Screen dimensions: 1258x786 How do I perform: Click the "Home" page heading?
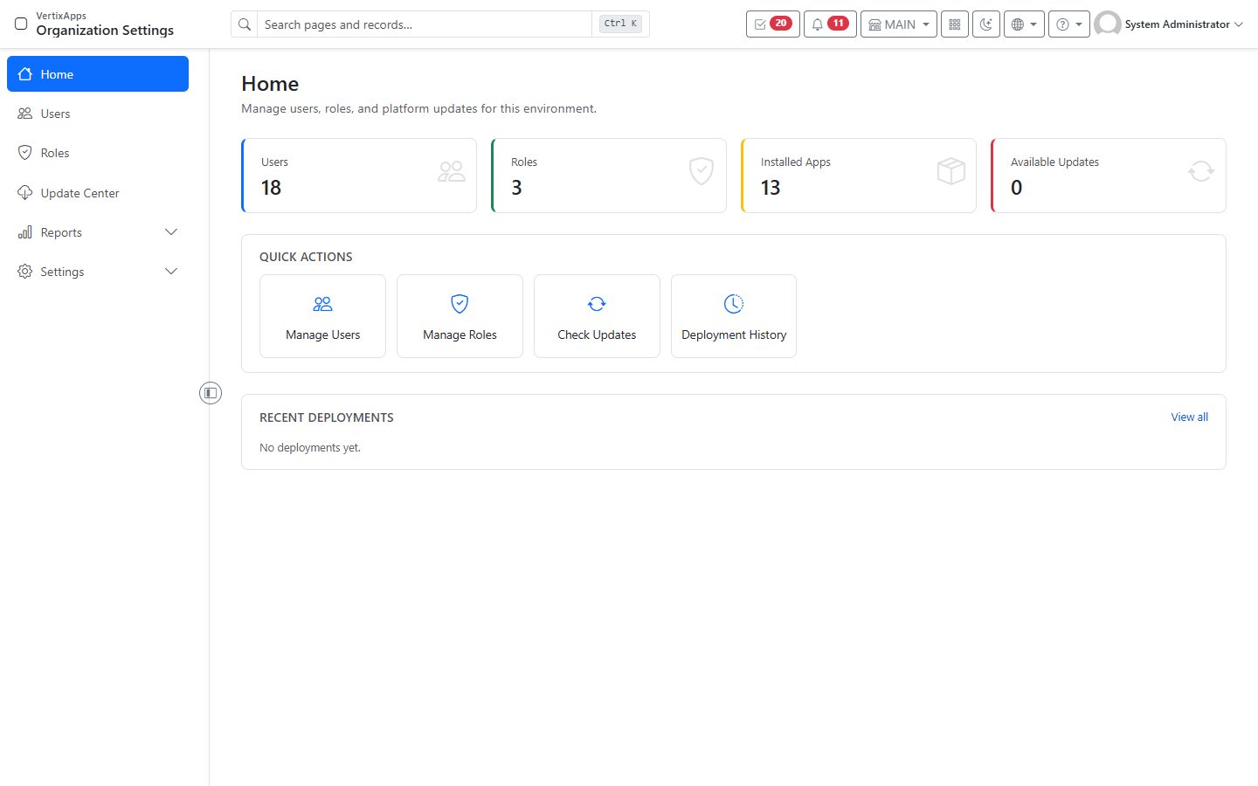coord(270,84)
